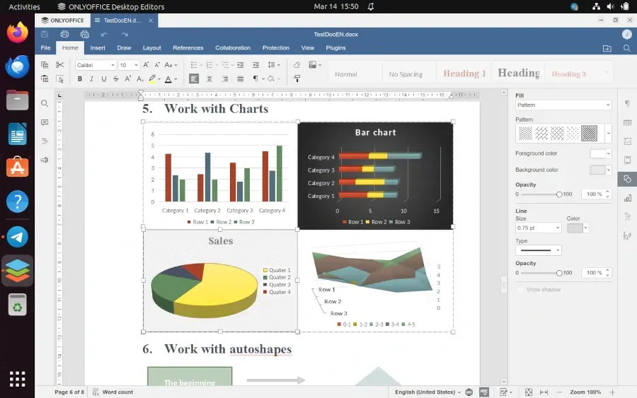Viewport: 637px width, 398px height.
Task: Open the Foreground color swatch
Action: pyautogui.click(x=600, y=153)
